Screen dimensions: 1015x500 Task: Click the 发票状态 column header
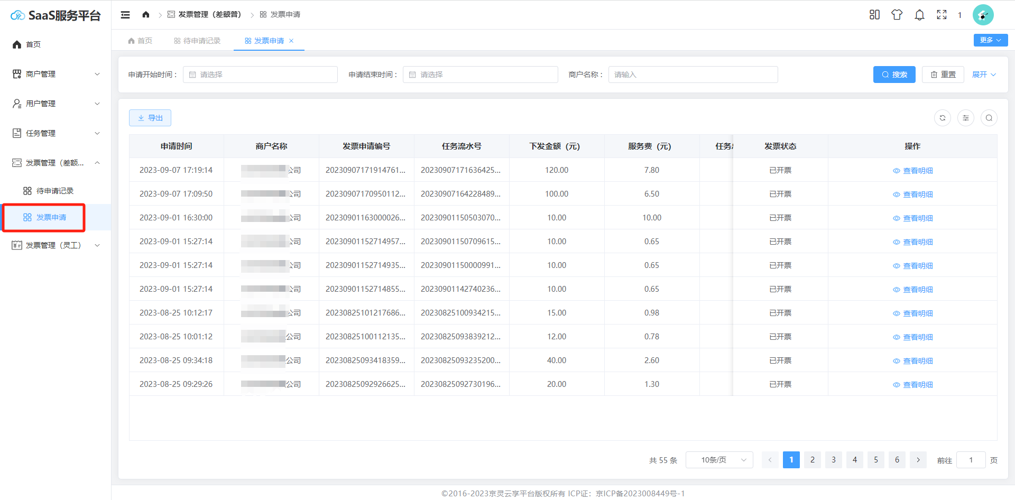tap(780, 146)
